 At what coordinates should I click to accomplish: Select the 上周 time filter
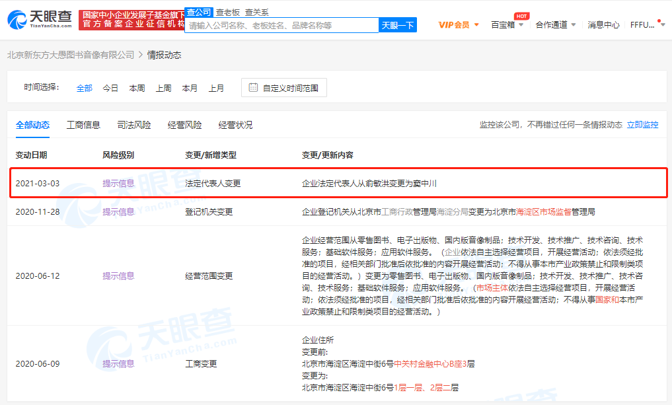tap(164, 88)
